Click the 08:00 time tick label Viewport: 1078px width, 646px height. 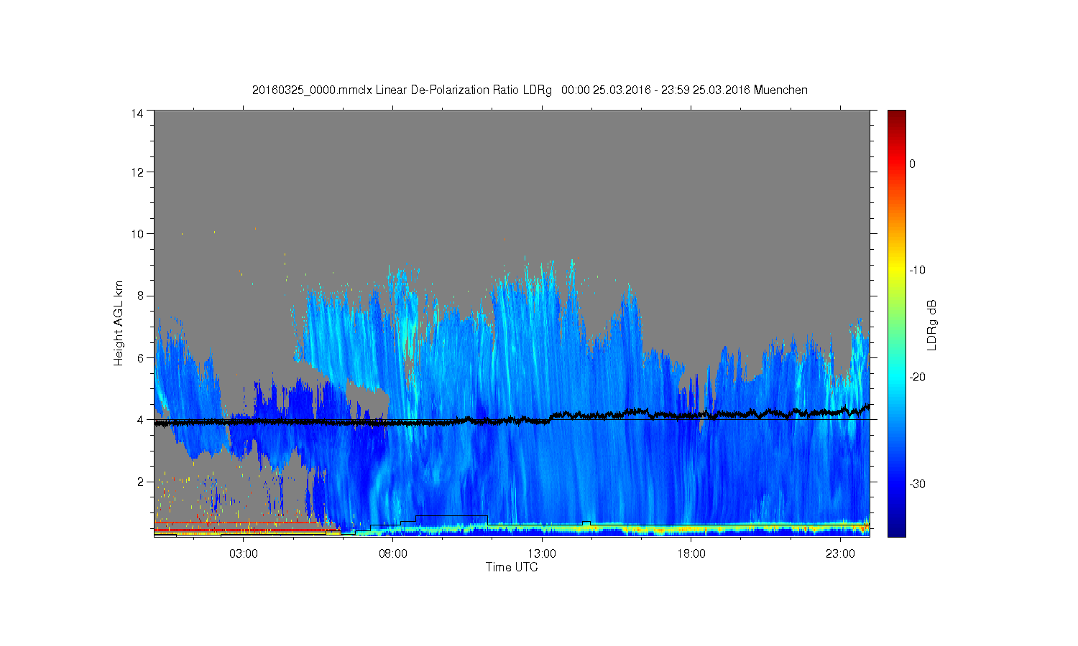coord(393,554)
